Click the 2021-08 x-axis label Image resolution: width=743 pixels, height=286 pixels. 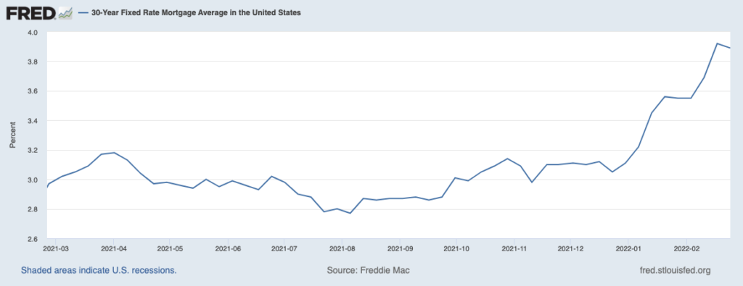pos(342,248)
